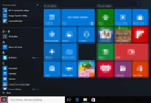Jump to the letter A index header
Image resolution: width=151 pixels, height=103 pixels.
pos(4,42)
